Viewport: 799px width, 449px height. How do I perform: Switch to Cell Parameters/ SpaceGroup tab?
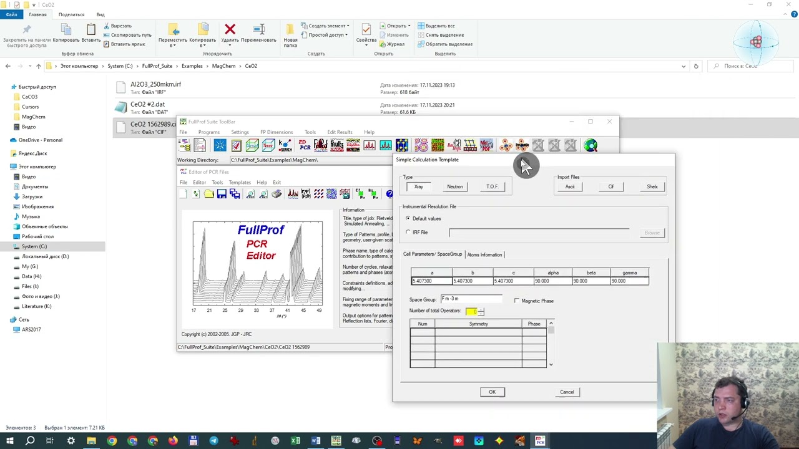[x=433, y=254]
